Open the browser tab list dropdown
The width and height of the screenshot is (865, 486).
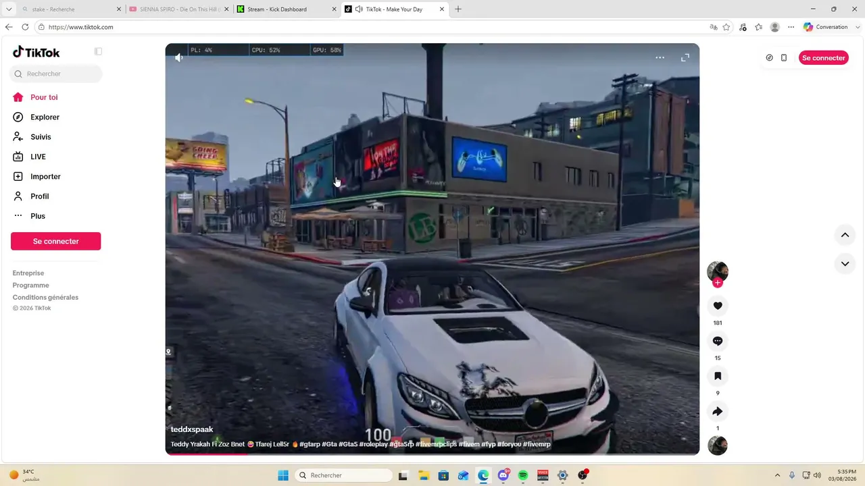[x=9, y=9]
